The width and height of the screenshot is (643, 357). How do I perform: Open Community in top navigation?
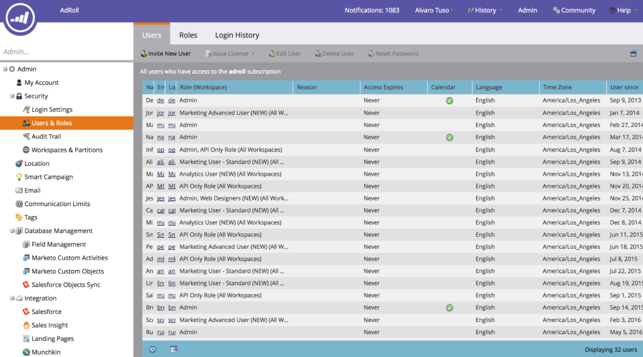pos(574,10)
